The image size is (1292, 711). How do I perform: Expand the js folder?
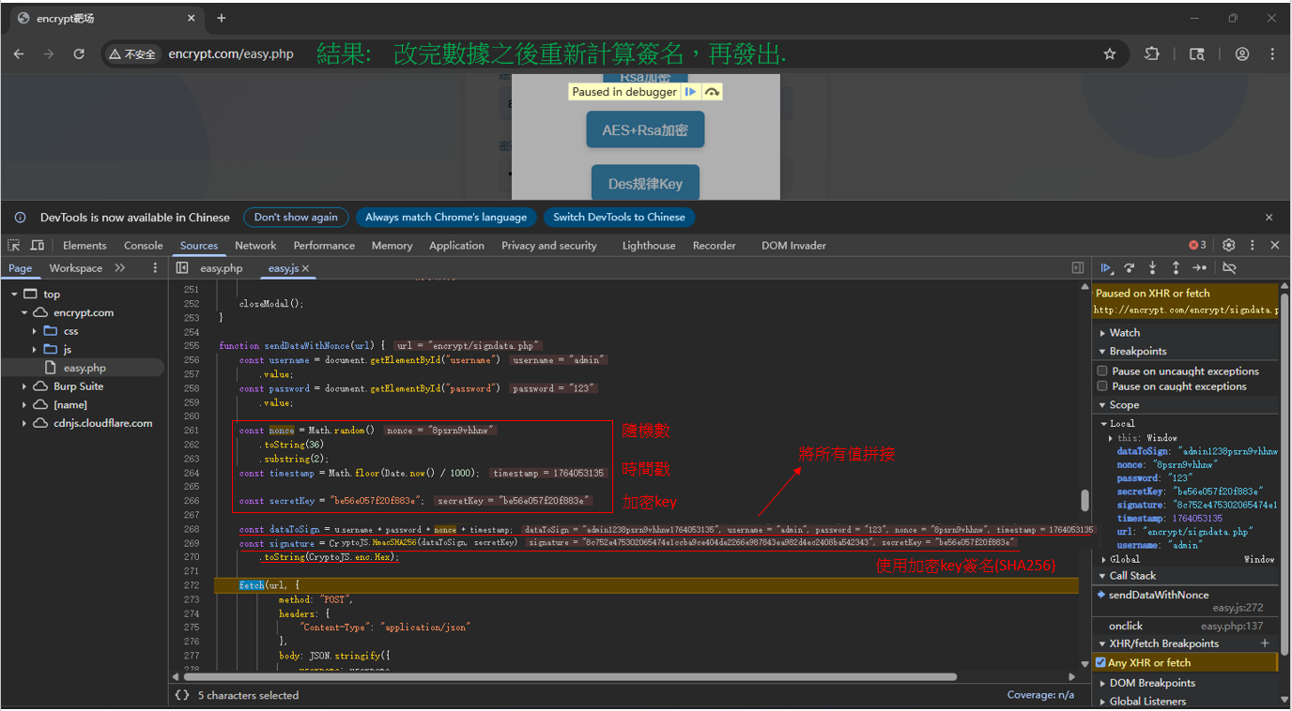35,350
